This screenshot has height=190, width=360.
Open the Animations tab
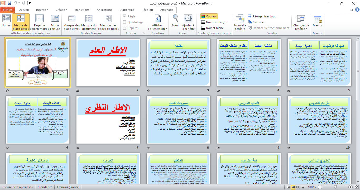(x=104, y=10)
